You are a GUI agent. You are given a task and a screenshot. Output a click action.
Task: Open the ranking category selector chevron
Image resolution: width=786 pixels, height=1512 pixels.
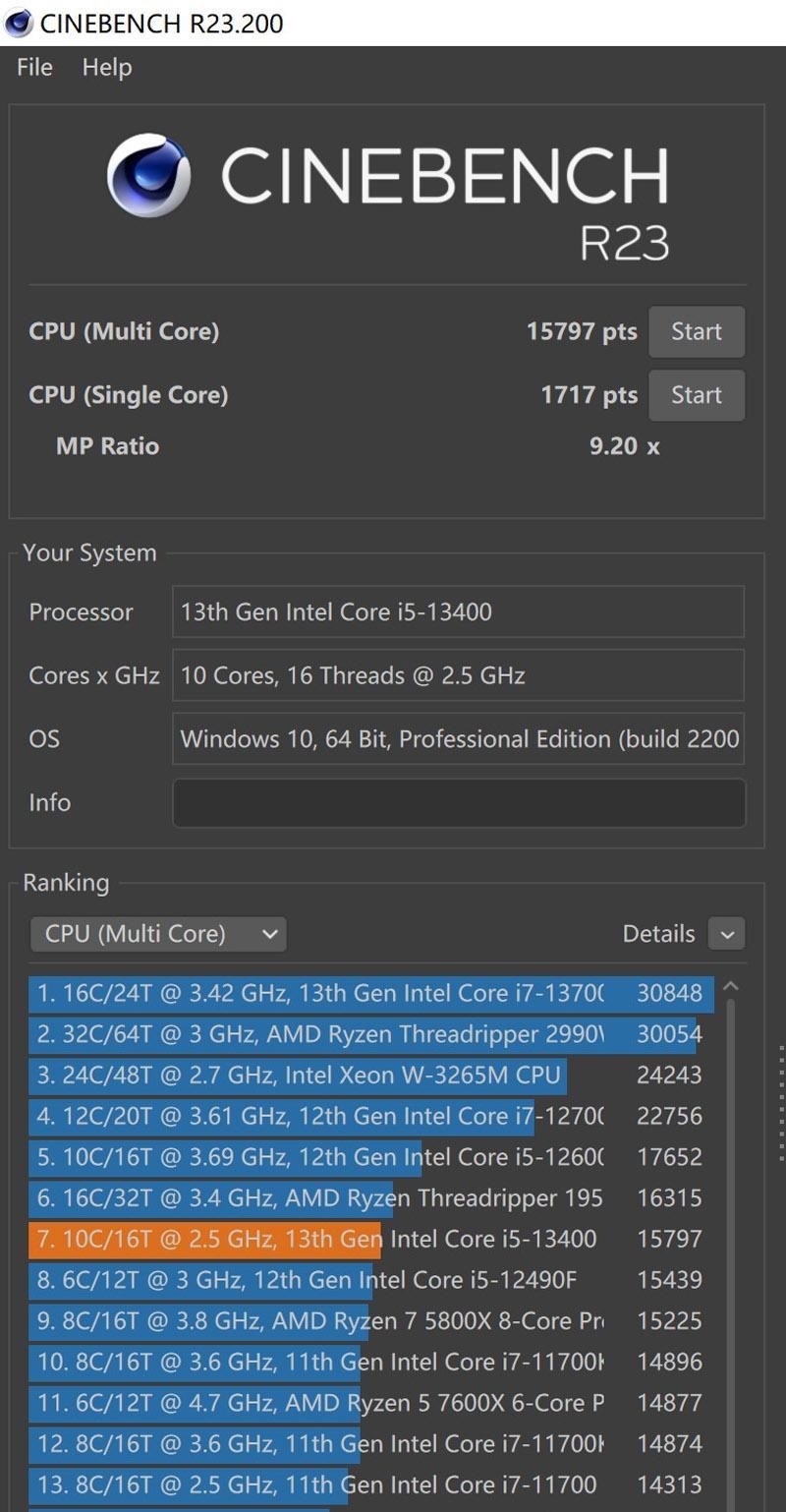click(x=268, y=934)
